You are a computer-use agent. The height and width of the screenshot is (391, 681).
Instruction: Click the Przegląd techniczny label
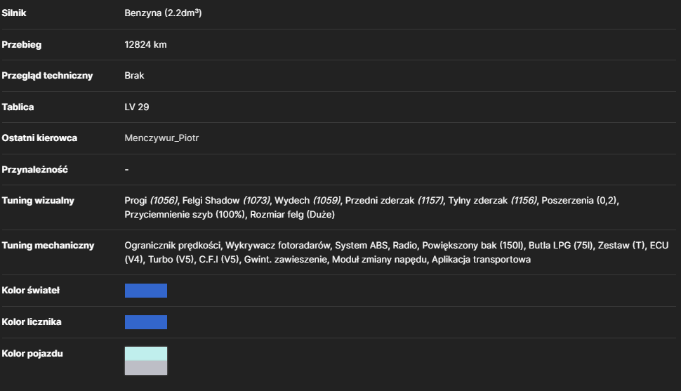point(47,76)
